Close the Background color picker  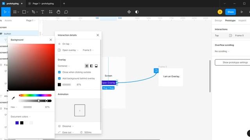51,40
